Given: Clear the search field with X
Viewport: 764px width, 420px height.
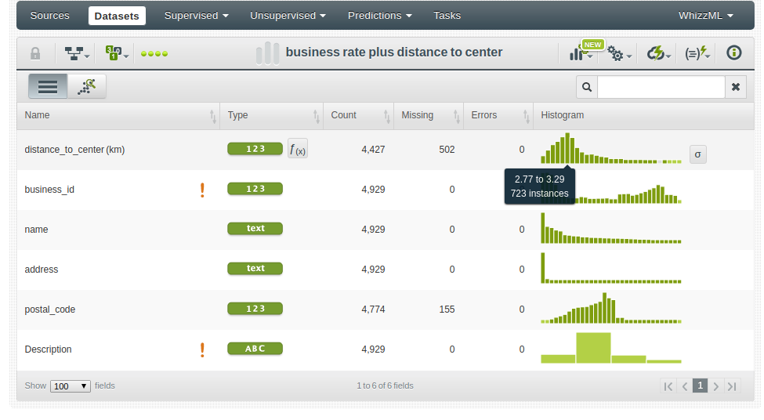Looking at the screenshot, I should (x=736, y=87).
